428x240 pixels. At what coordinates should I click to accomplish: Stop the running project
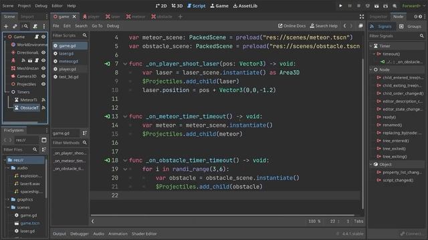[x=358, y=6]
